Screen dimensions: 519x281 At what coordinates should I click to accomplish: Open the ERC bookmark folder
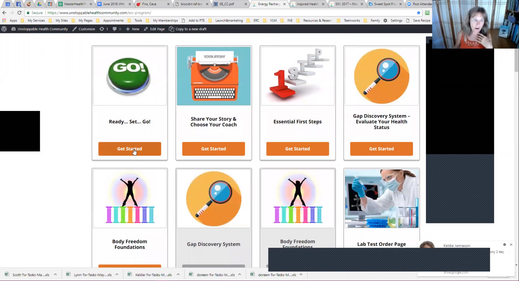tap(253, 20)
